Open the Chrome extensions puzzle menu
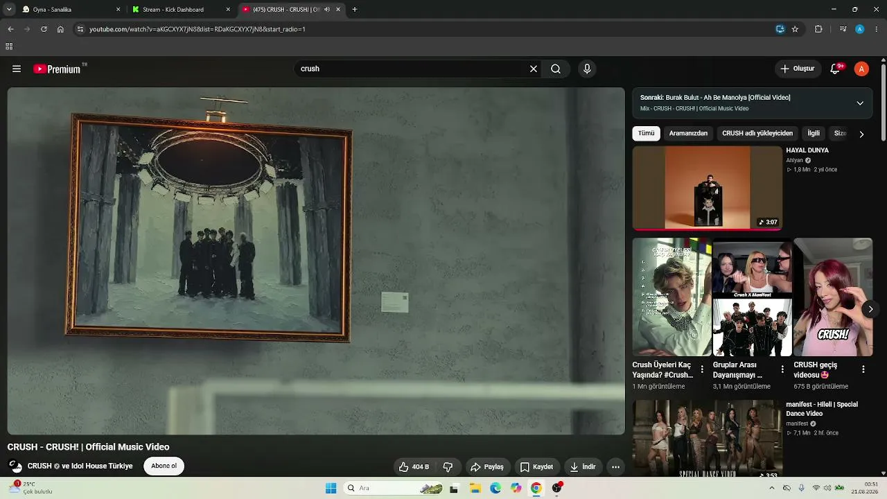This screenshot has width=887, height=499. point(818,29)
